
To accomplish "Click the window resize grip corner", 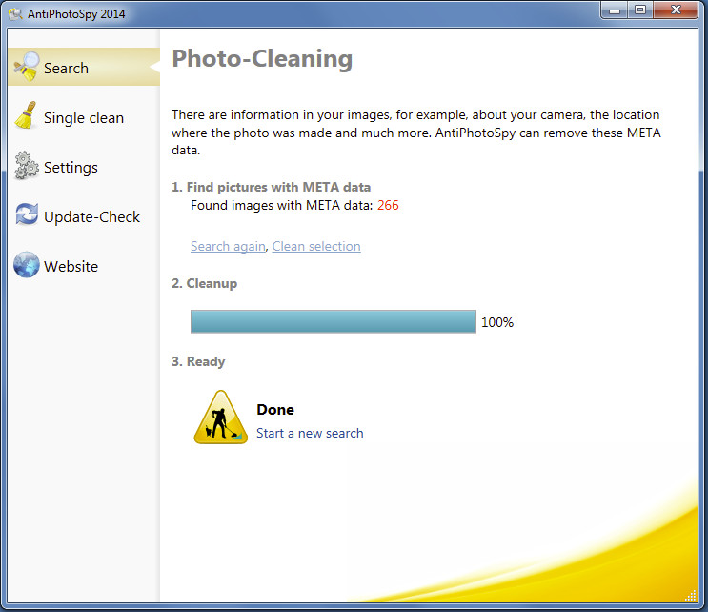I will tap(691, 596).
